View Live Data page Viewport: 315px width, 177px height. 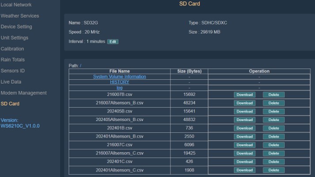pyautogui.click(x=11, y=82)
